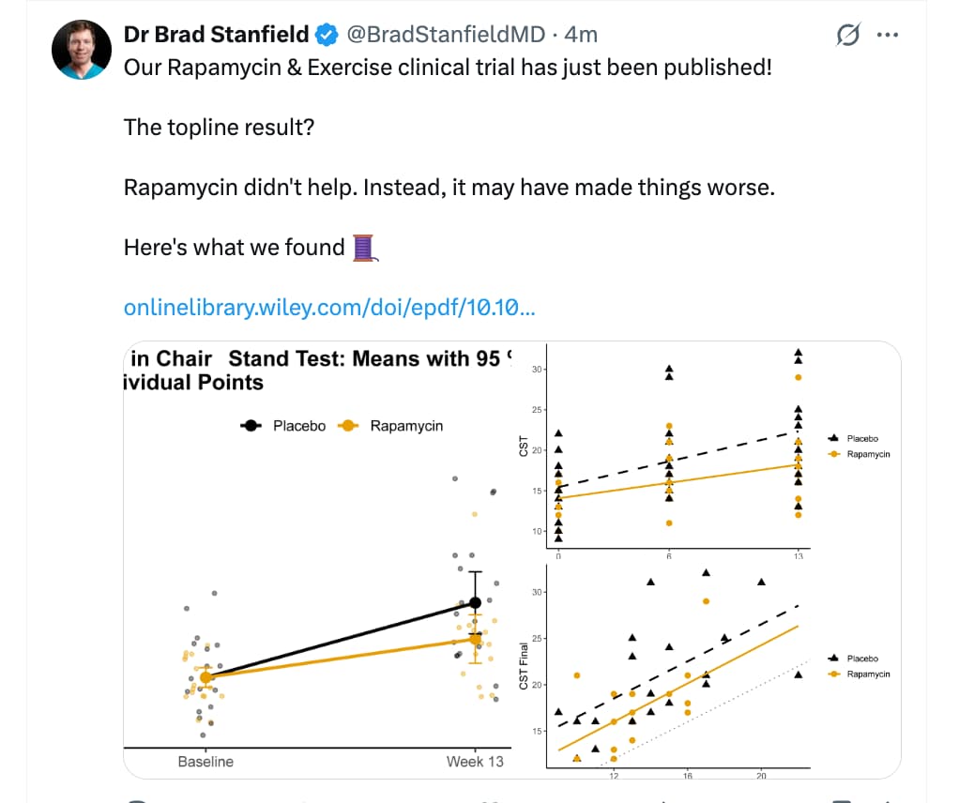Click the Week 13 axis label
Screen dimensions: 959x803
pyautogui.click(x=475, y=761)
